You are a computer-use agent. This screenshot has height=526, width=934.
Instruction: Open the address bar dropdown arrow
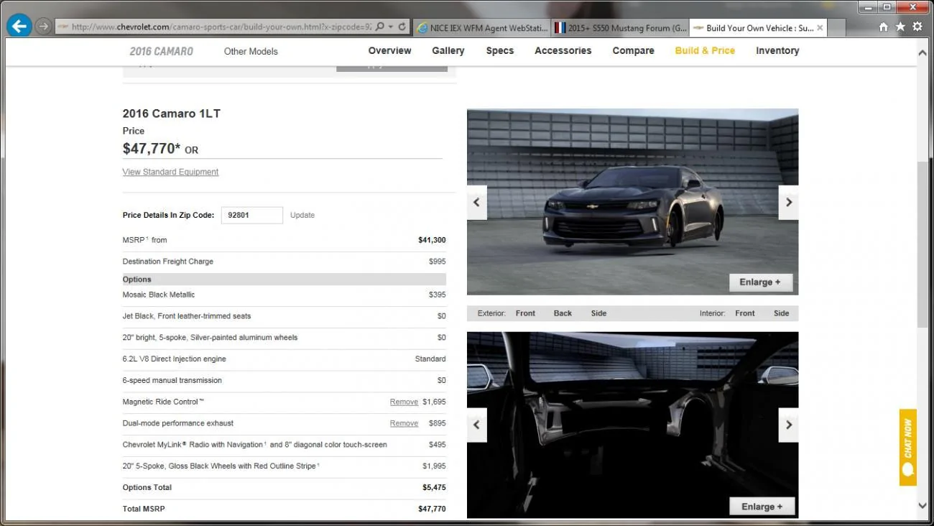[390, 27]
